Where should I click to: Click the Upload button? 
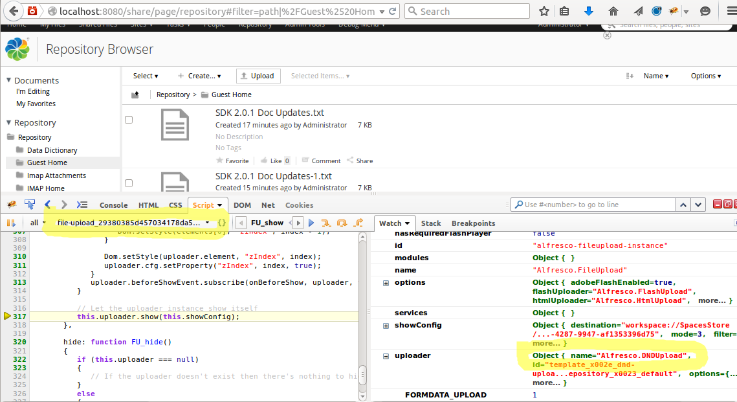tap(258, 76)
